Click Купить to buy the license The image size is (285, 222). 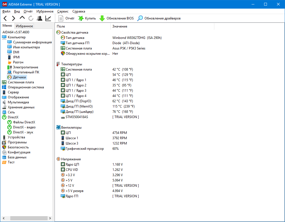click(87, 18)
